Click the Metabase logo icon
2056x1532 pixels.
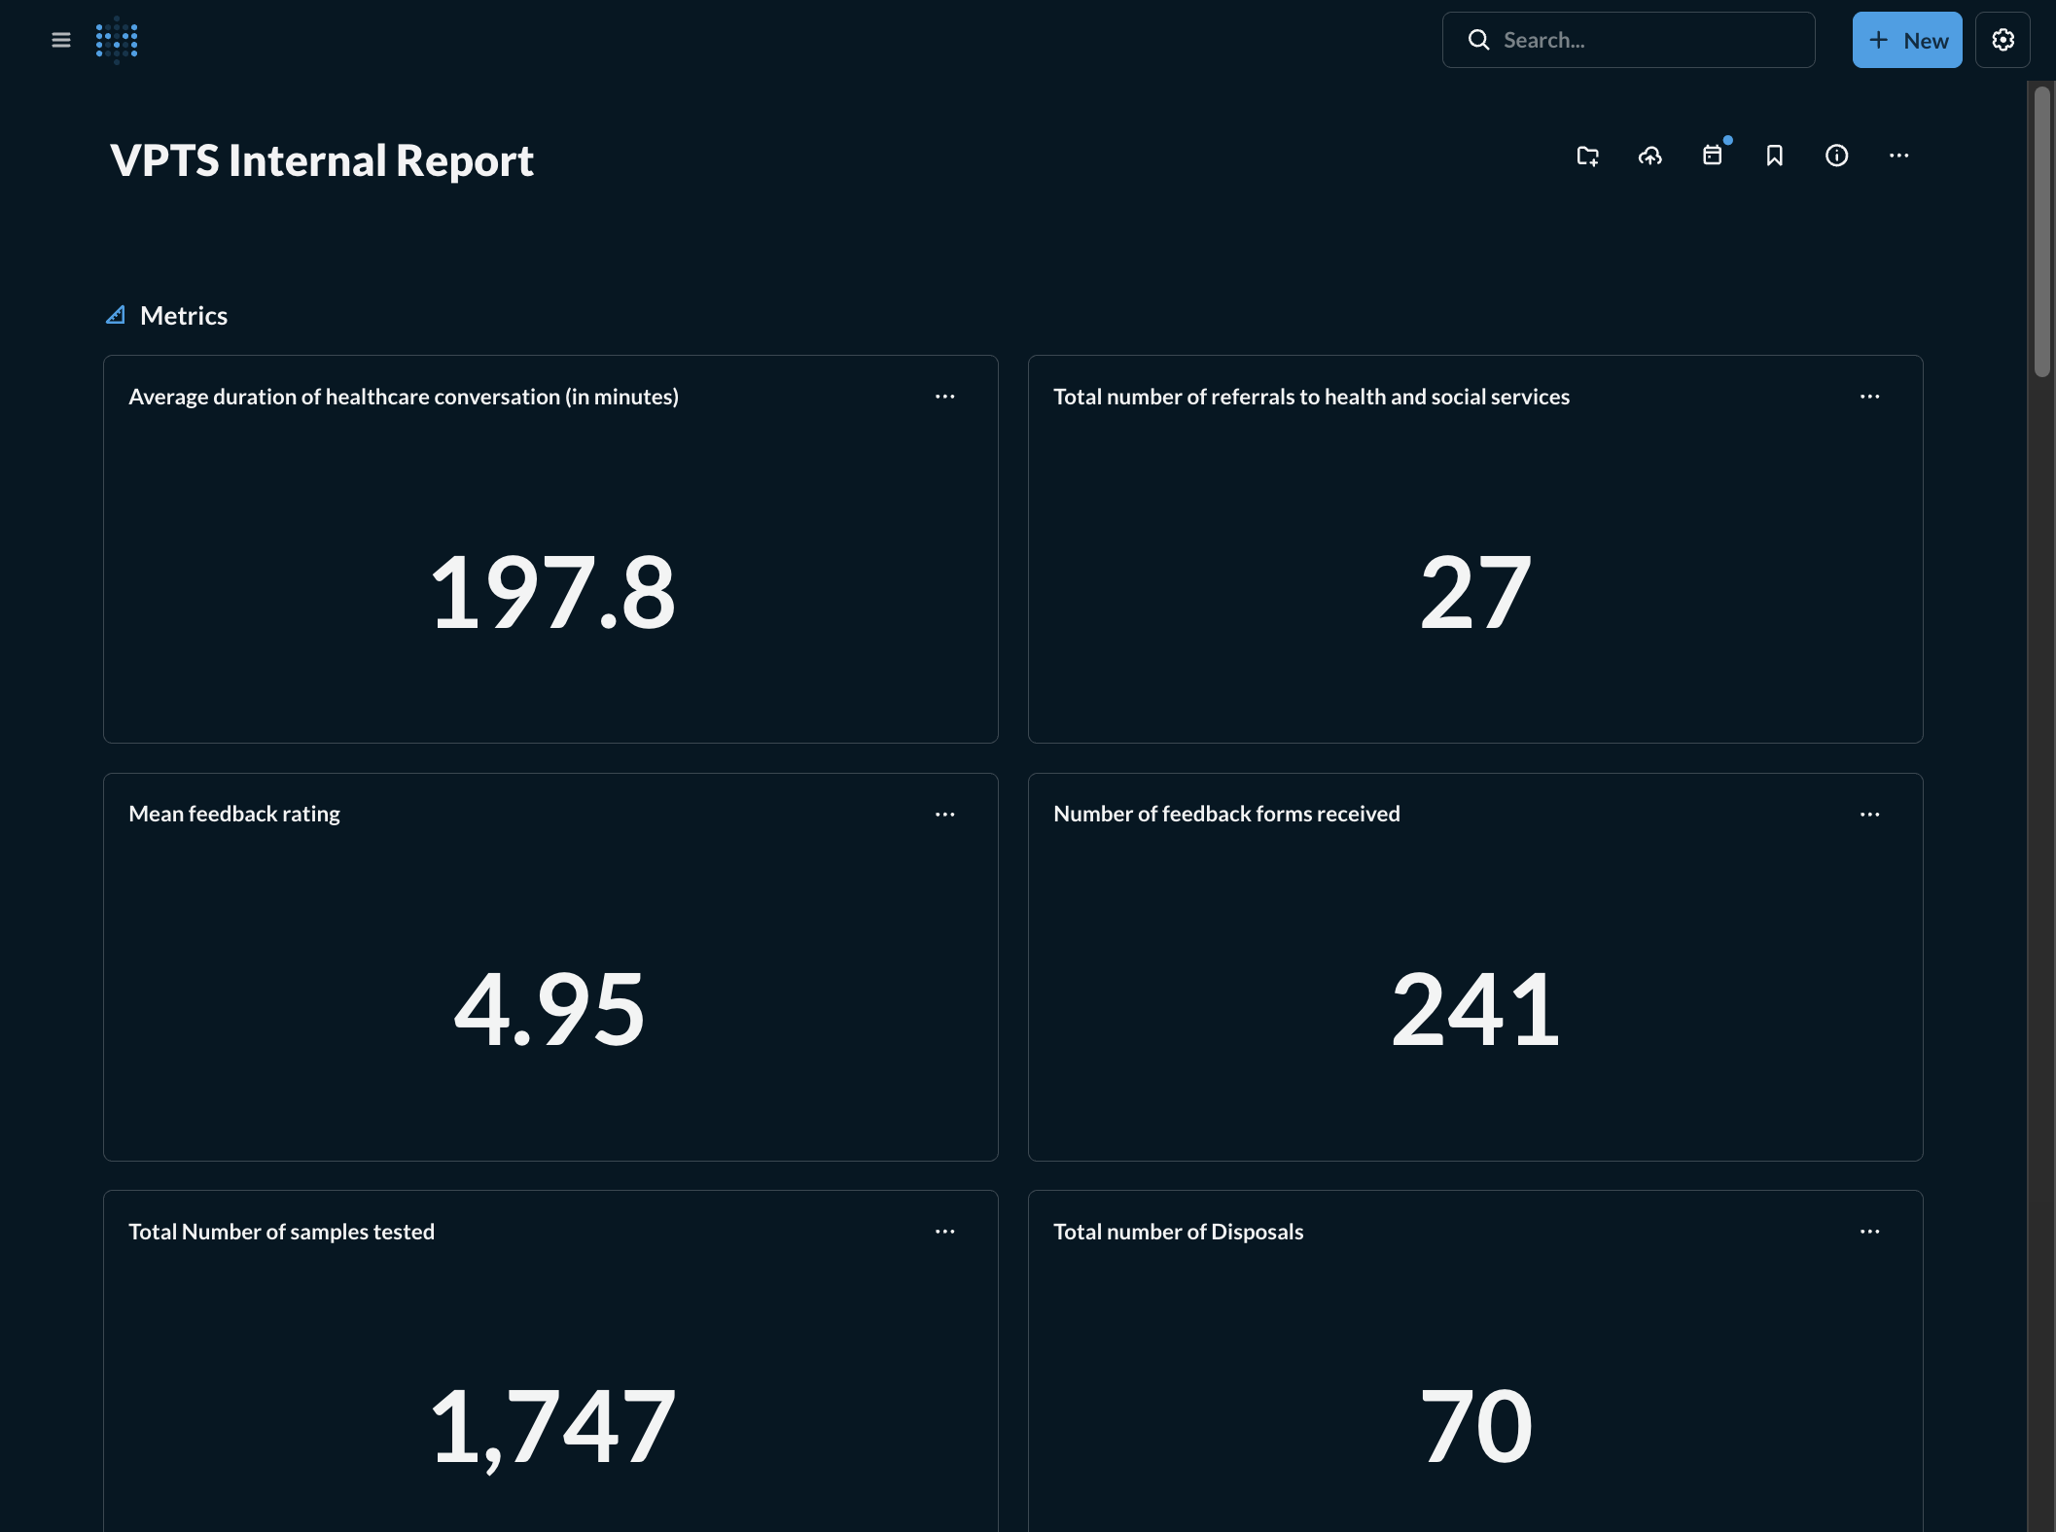point(117,40)
